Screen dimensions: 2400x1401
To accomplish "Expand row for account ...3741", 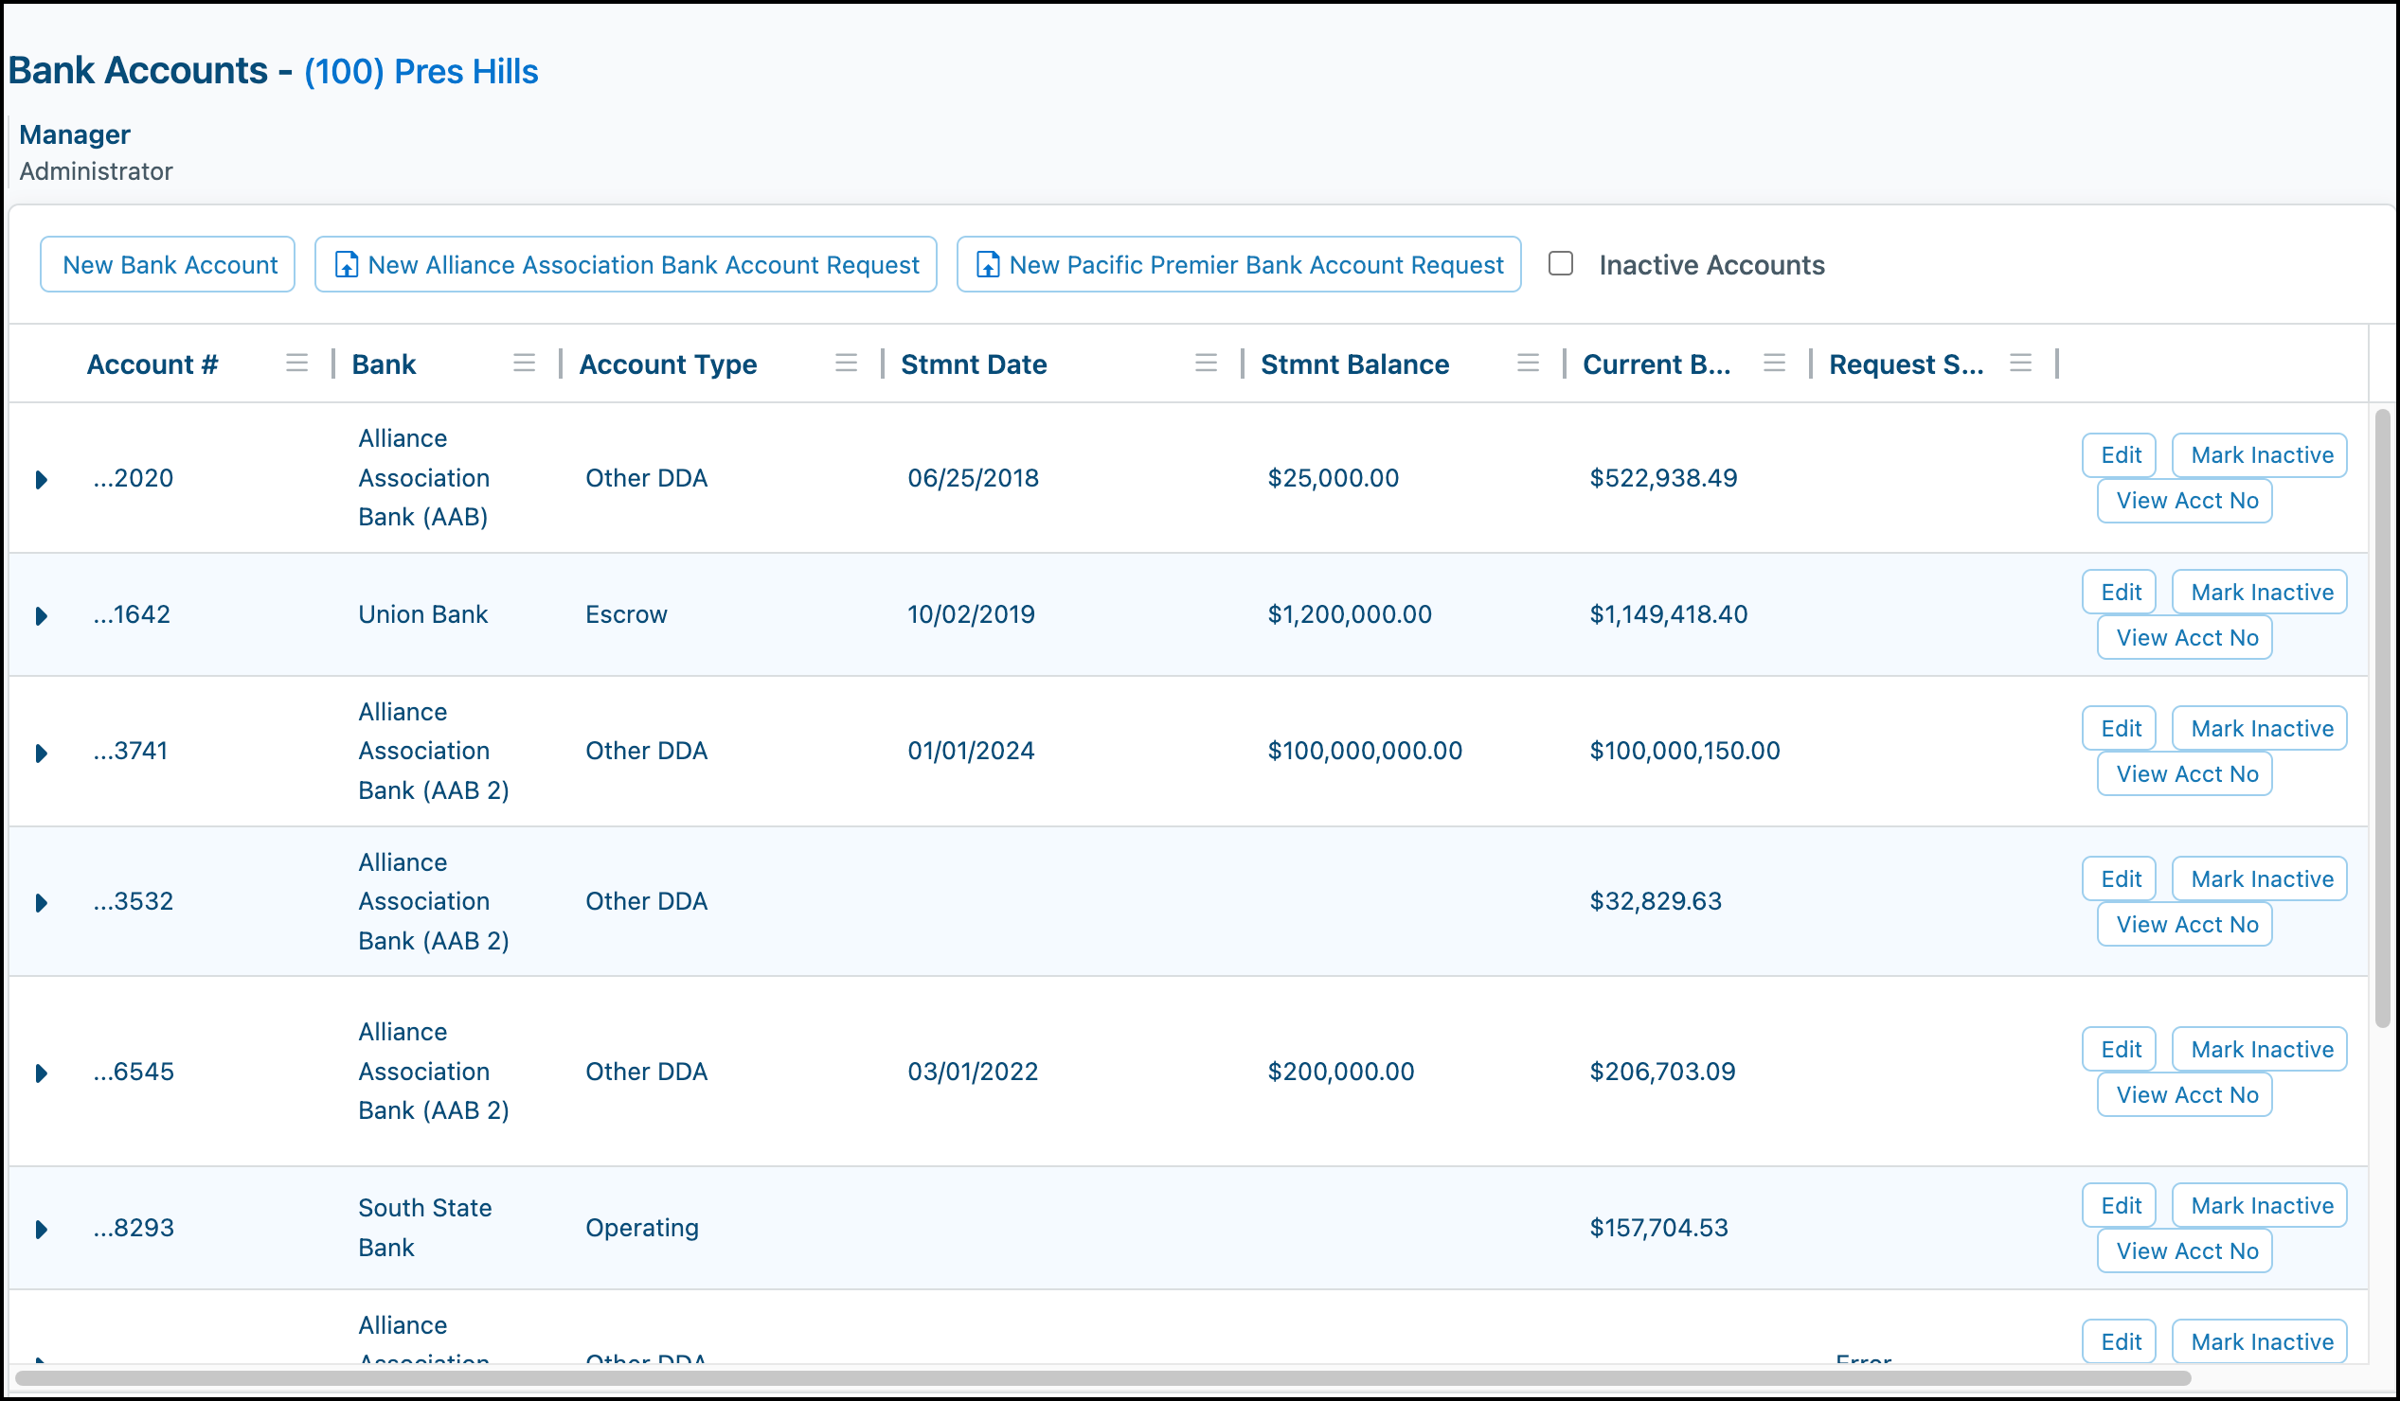I will pos(41,754).
